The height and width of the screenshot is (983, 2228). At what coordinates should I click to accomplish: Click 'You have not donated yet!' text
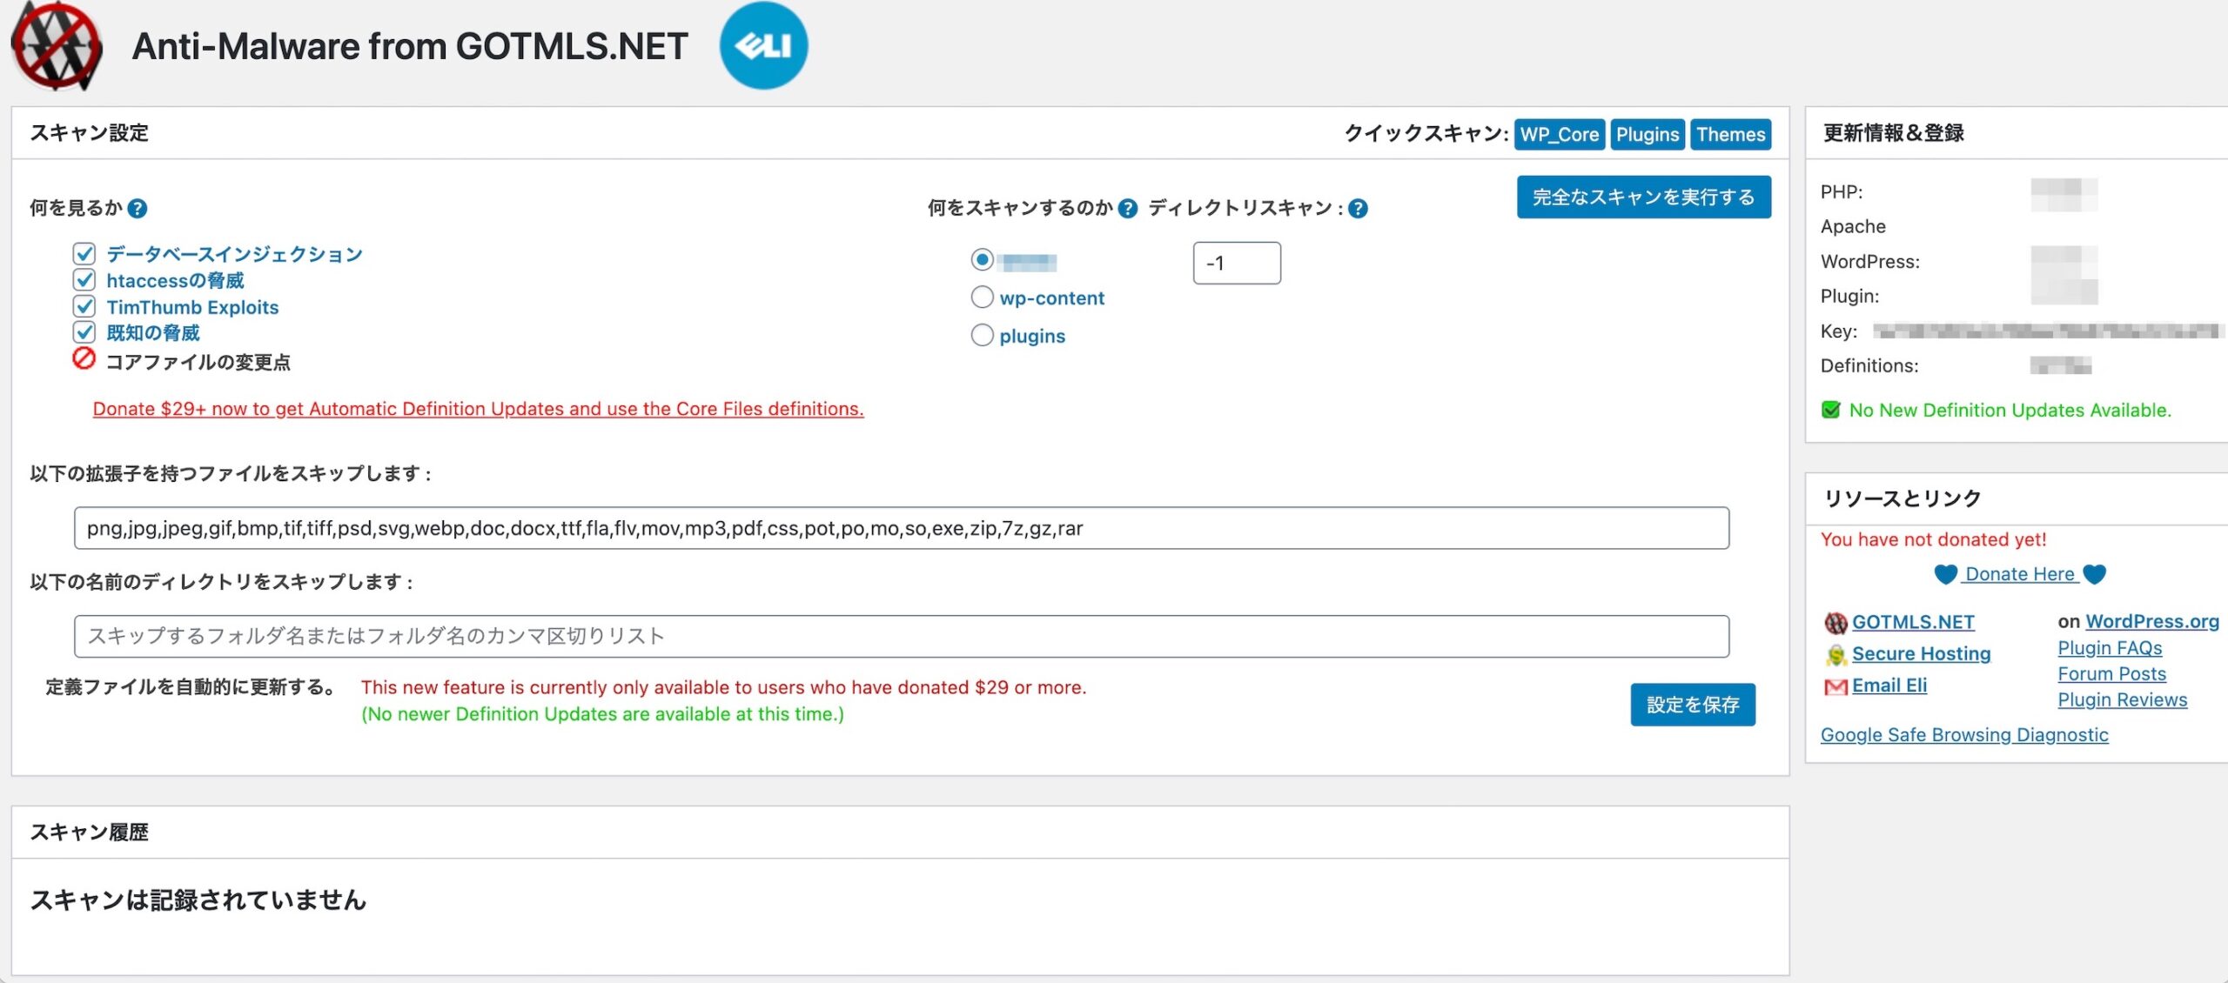(x=1934, y=539)
